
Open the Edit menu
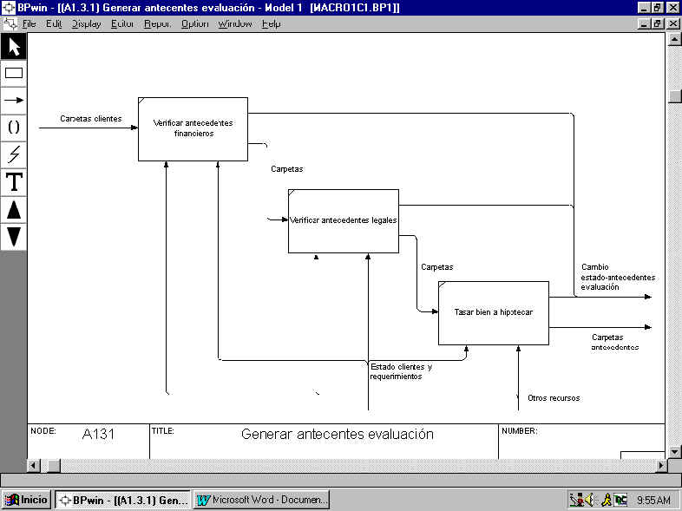tap(54, 23)
